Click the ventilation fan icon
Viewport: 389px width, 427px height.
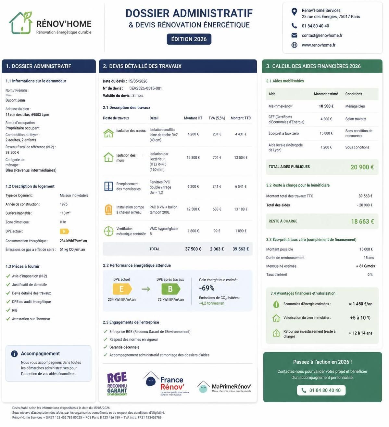click(x=108, y=231)
